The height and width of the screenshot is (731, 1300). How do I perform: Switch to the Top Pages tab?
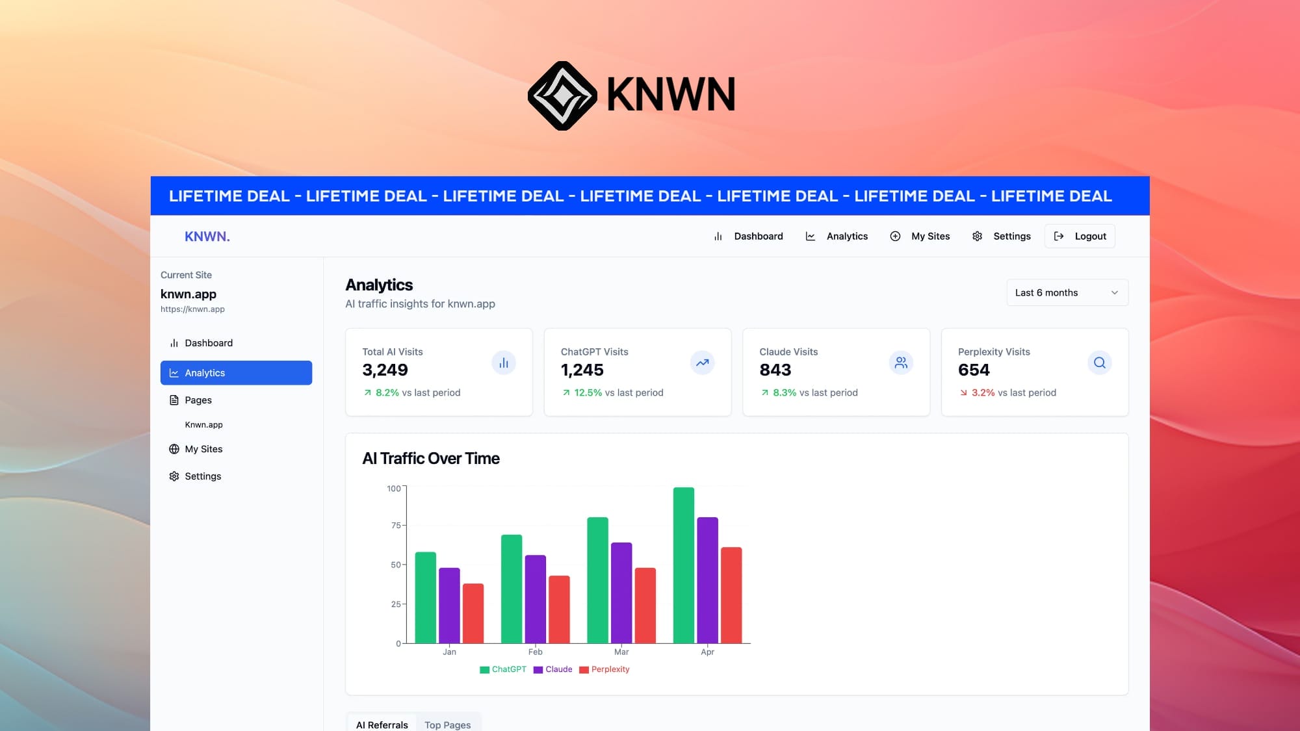pyautogui.click(x=447, y=725)
